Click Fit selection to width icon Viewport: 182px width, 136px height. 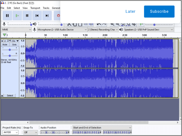click(x=123, y=24)
